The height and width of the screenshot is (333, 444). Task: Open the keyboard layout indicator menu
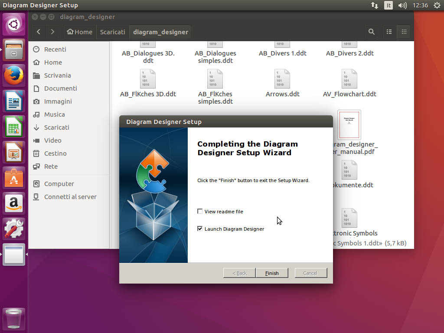(388, 5)
